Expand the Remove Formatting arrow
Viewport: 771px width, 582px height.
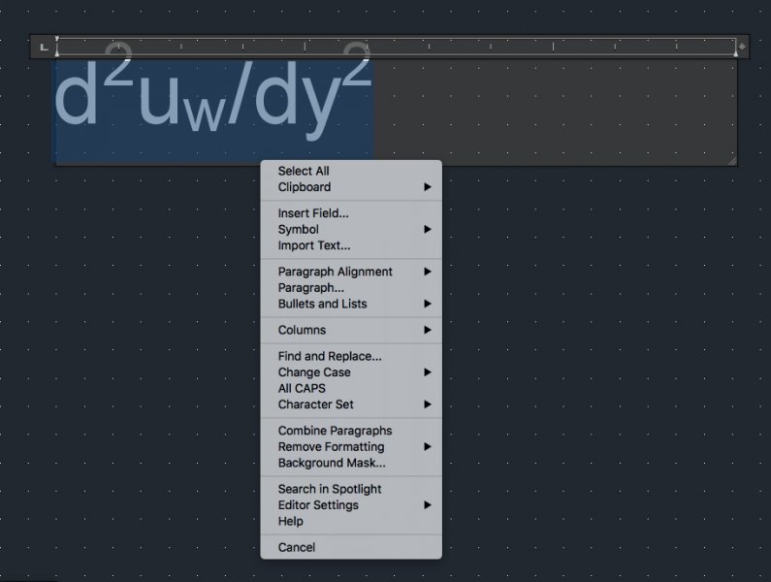pos(428,447)
